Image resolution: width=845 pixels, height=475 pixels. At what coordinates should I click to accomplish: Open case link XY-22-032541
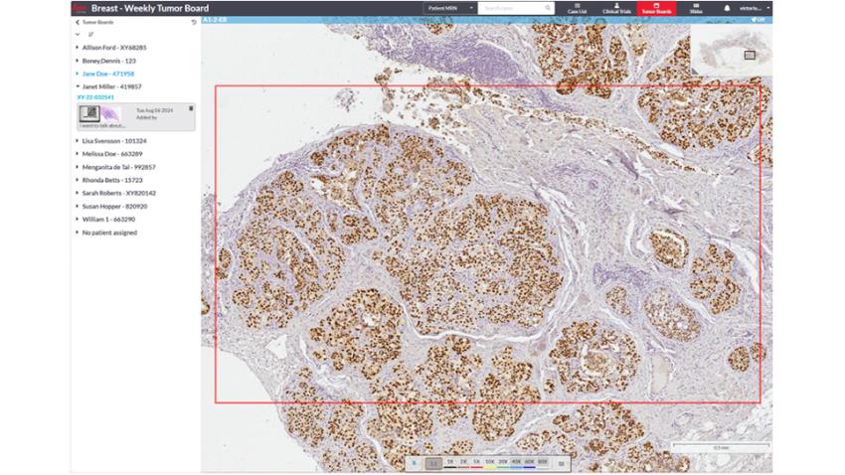95,97
